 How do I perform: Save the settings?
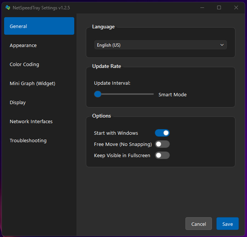pos(228,224)
